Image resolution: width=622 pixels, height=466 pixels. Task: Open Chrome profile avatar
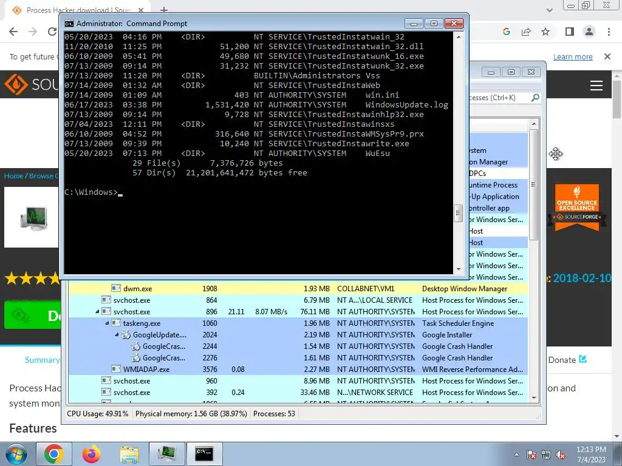tap(589, 32)
